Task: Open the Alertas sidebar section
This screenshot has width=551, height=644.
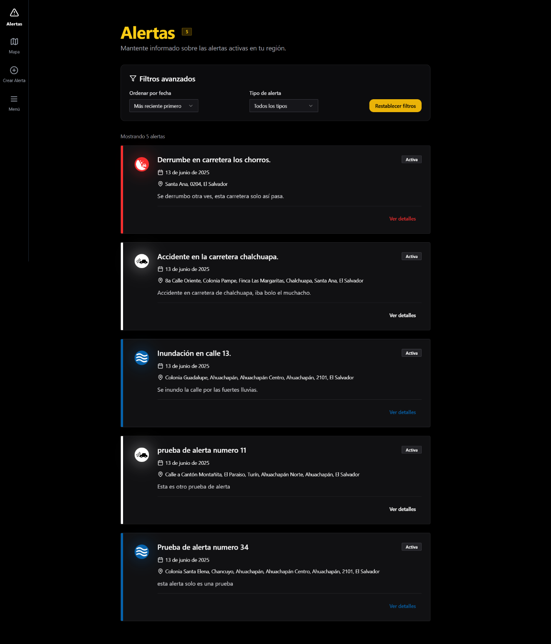Action: coord(14,17)
